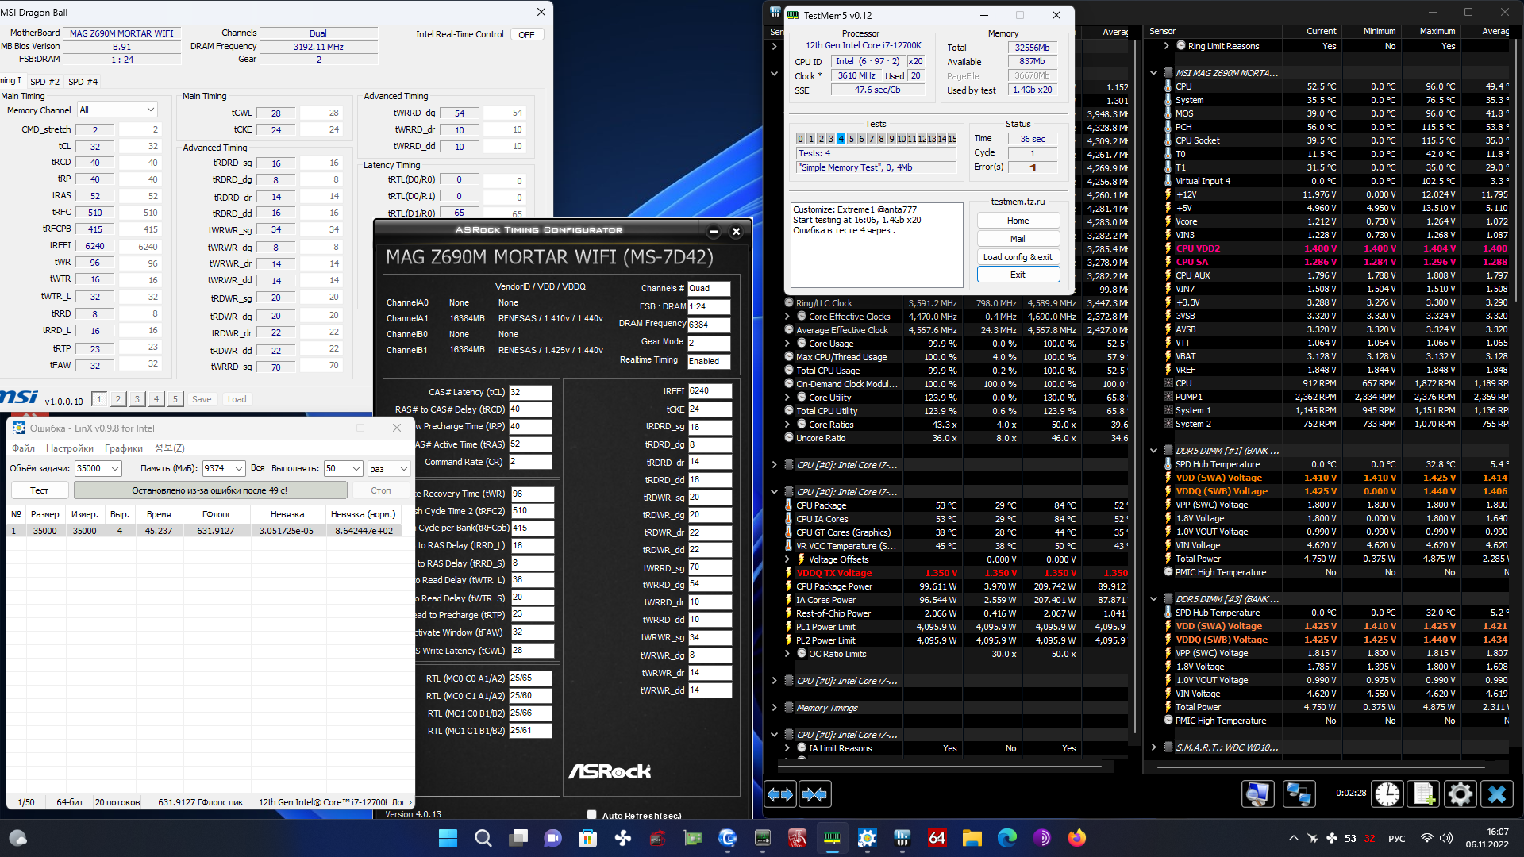Click Load config & exit button
Viewport: 1524px width, 857px height.
coord(1018,257)
